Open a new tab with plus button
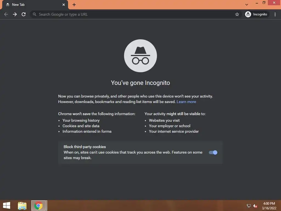The height and width of the screenshot is (211, 281). pos(74,5)
